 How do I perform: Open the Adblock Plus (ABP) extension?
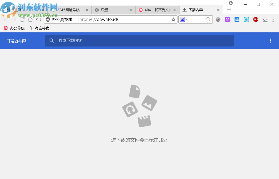[256, 19]
